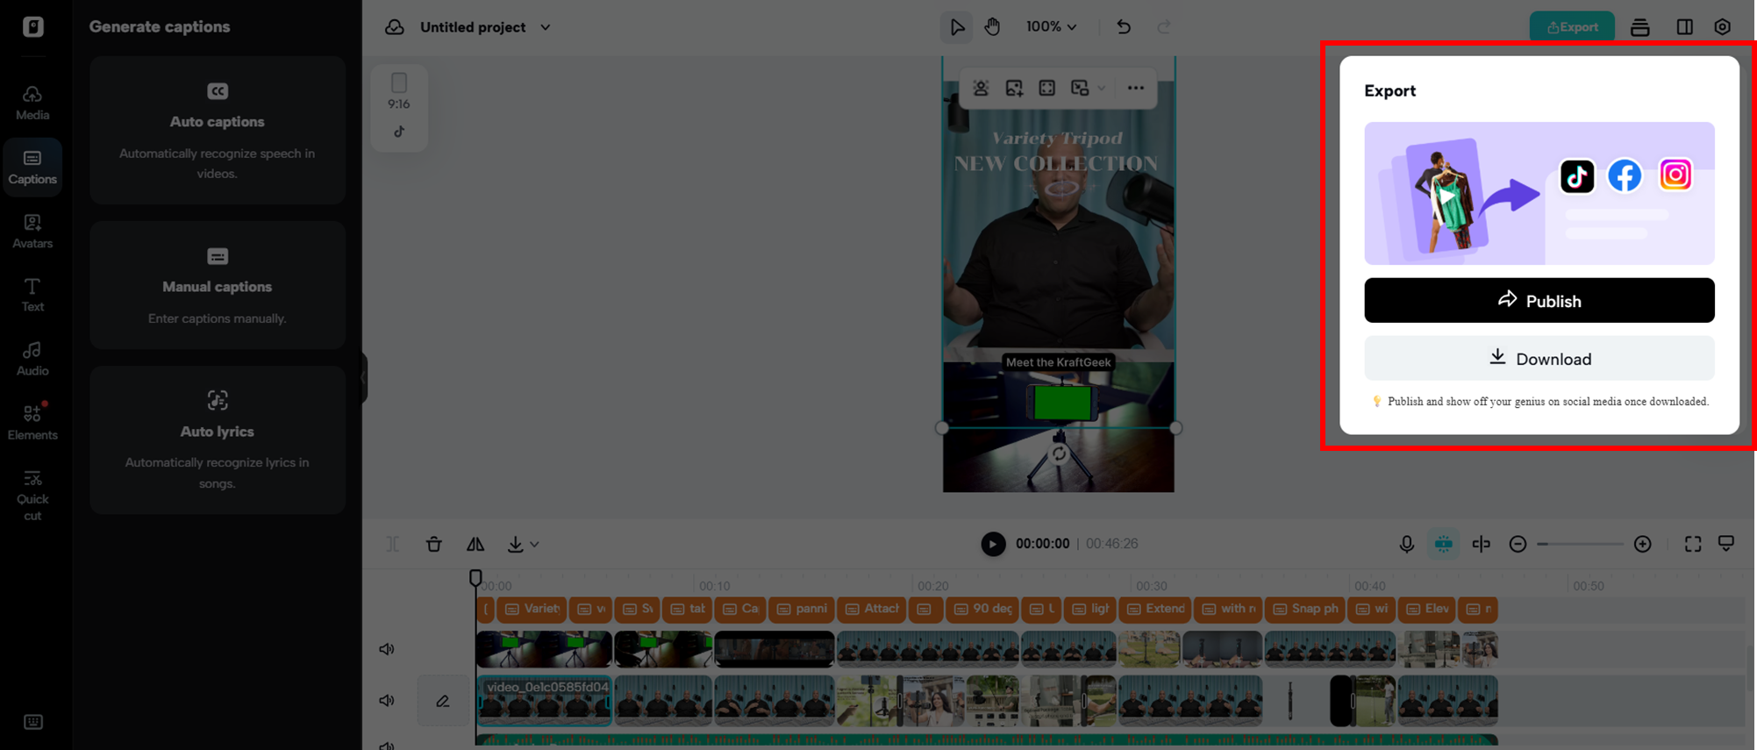The width and height of the screenshot is (1757, 750).
Task: Open the Avatars panel
Action: pos(32,232)
